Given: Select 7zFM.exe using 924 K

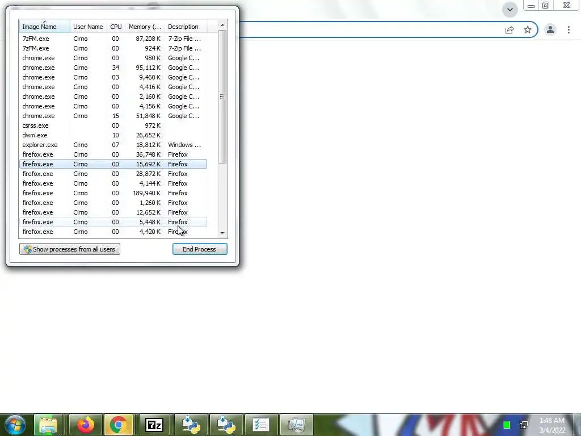Looking at the screenshot, I should (113, 48).
